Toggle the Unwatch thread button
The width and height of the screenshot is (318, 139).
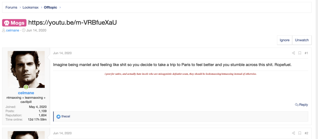pos(302,40)
